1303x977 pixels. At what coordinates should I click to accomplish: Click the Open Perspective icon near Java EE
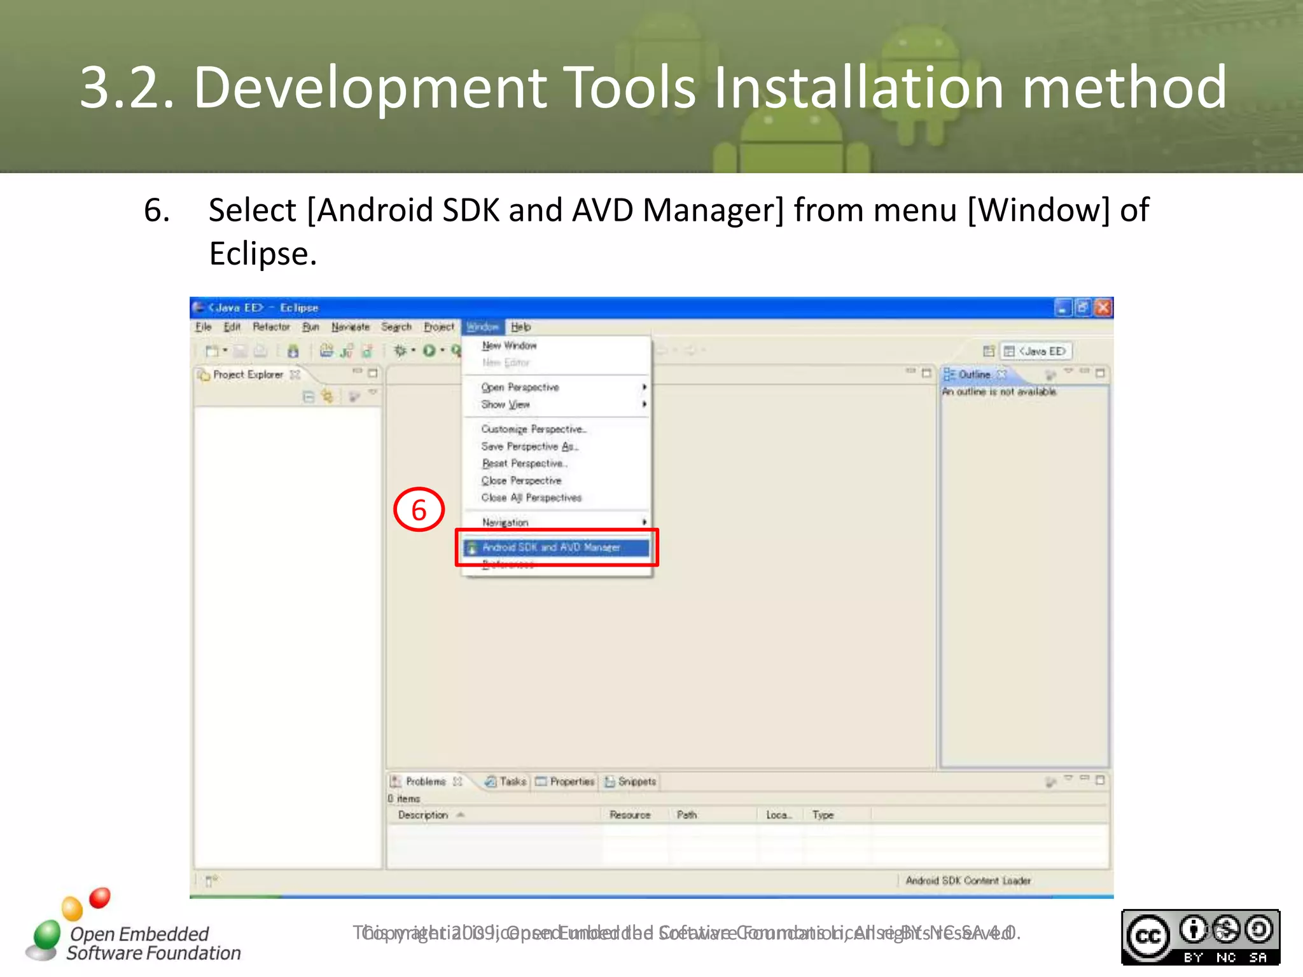pos(988,351)
